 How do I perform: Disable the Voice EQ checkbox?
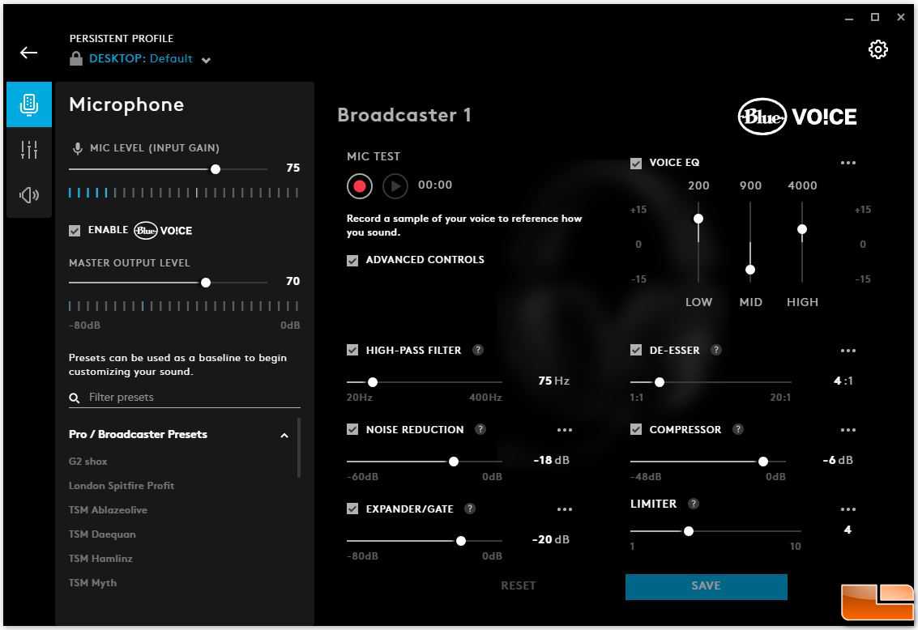(636, 164)
